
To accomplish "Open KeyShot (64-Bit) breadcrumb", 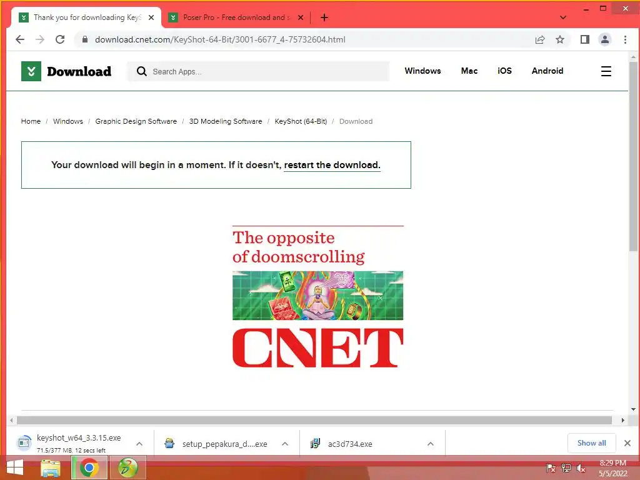I will click(x=301, y=121).
